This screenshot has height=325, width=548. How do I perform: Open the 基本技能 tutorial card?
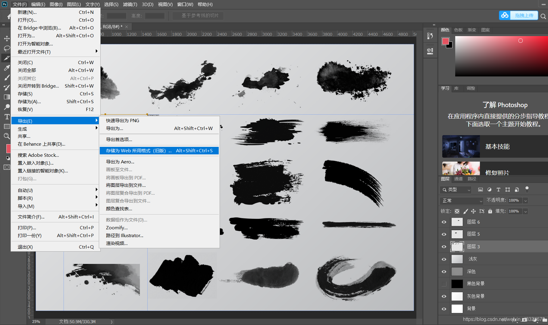[495, 147]
